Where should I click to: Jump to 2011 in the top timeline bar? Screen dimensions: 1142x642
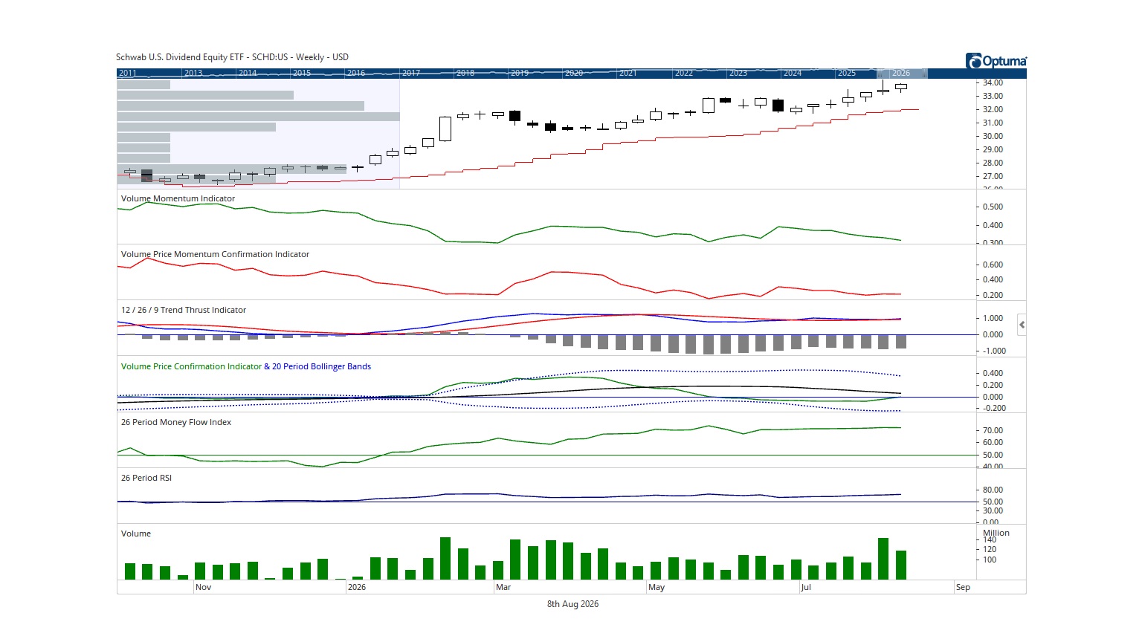pyautogui.click(x=128, y=74)
